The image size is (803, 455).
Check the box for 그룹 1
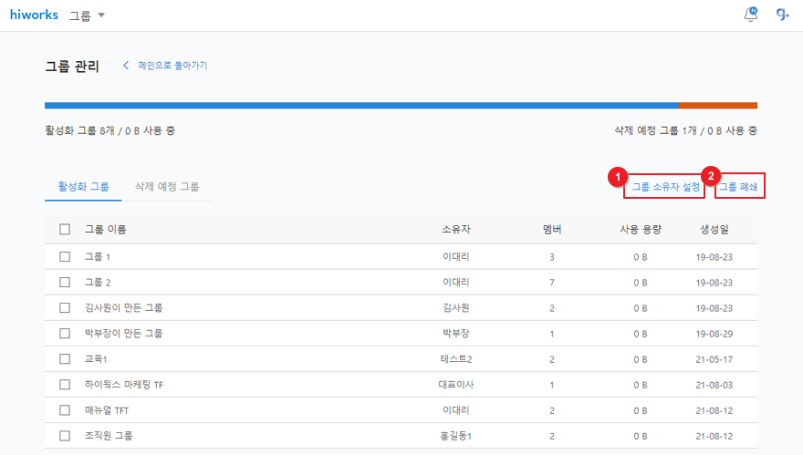(x=65, y=257)
